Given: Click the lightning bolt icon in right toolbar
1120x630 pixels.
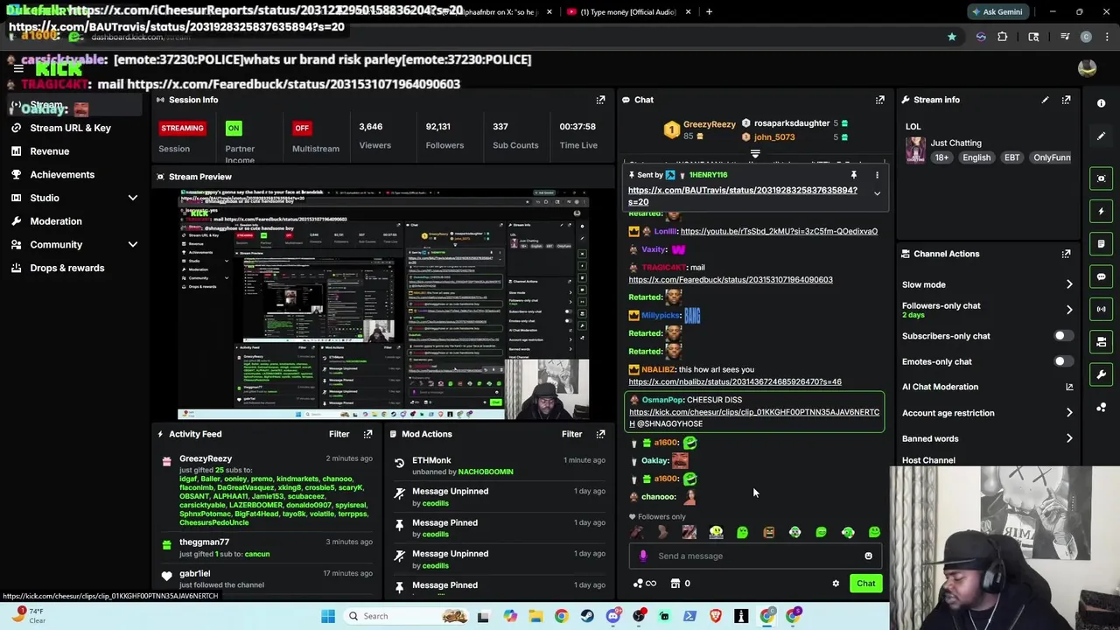Looking at the screenshot, I should point(1101,211).
